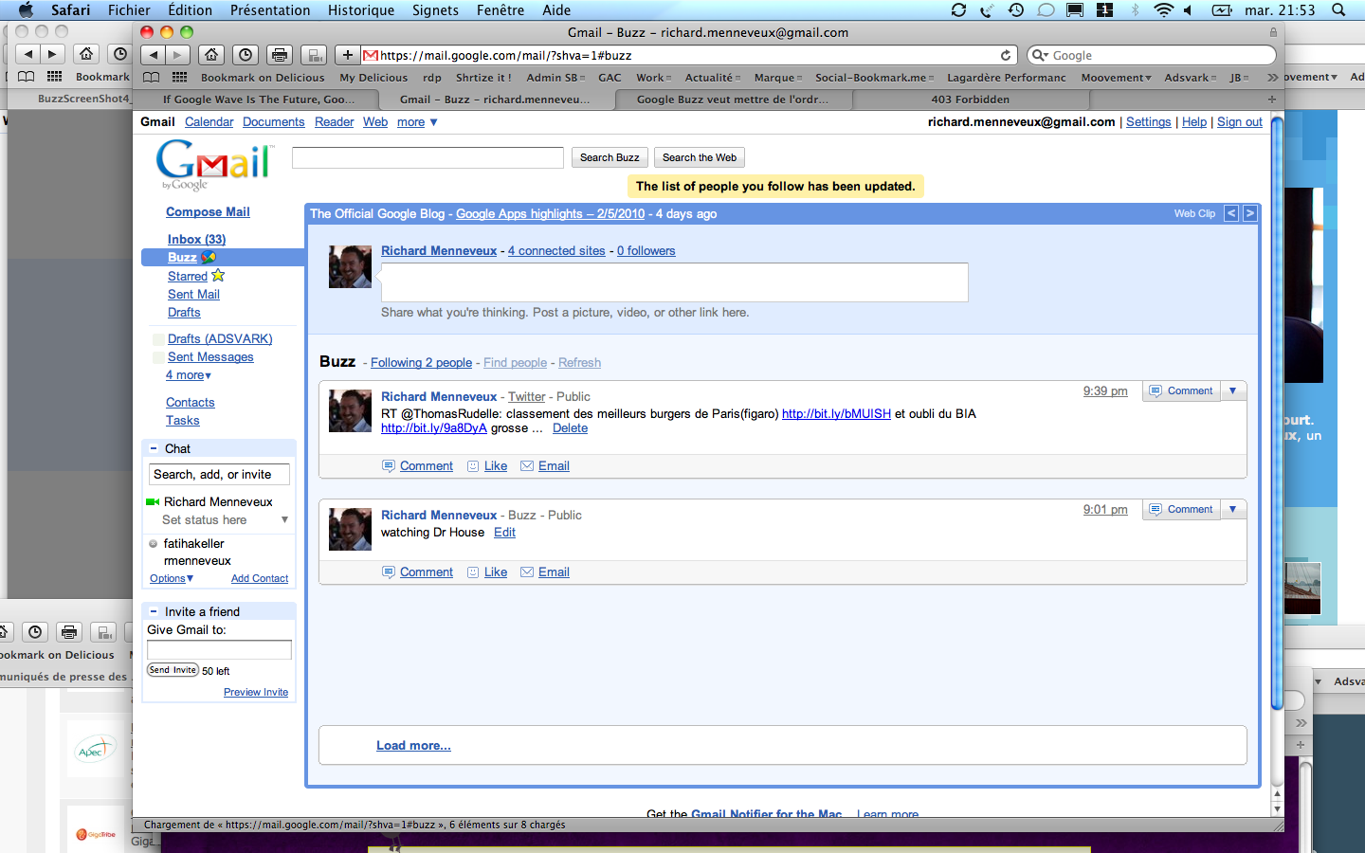Click the Add Contact link
The width and height of the screenshot is (1365, 853).
click(x=260, y=578)
